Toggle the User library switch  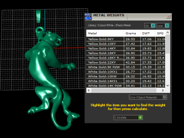[163, 26]
